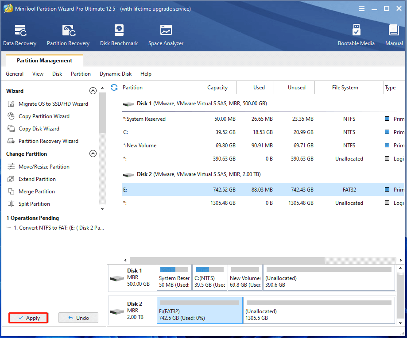Viewport: 407px width, 338px height.
Task: Open the Manual
Action: coord(394,35)
